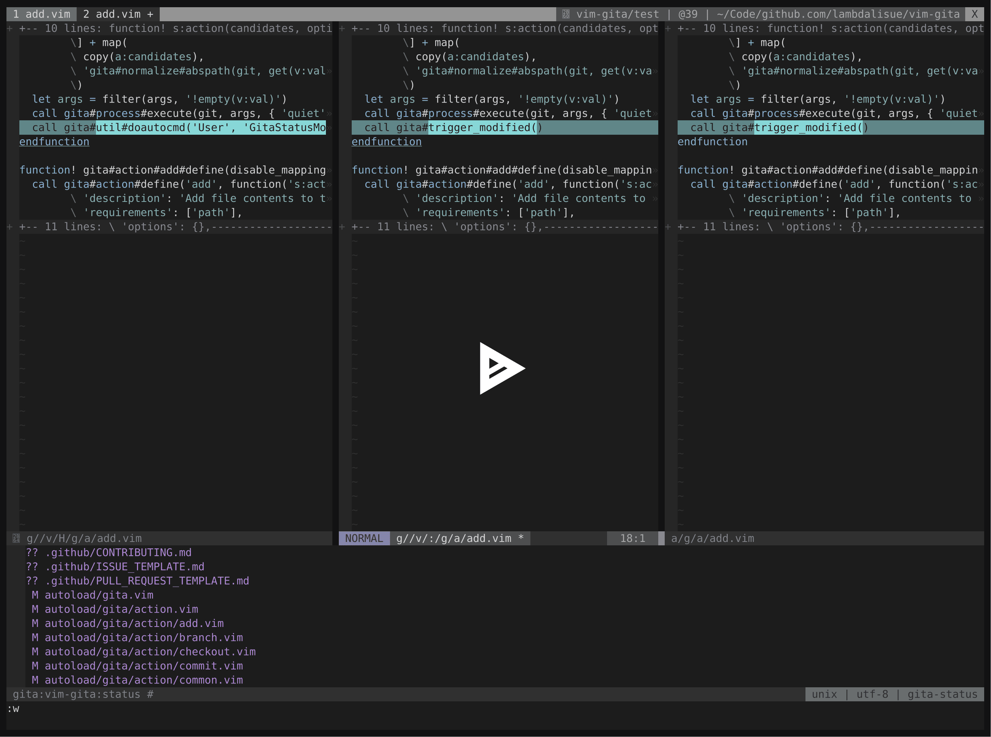The image size is (991, 737).
Task: Click 'requirements': ['path'] line in right pane
Action: tap(815, 213)
